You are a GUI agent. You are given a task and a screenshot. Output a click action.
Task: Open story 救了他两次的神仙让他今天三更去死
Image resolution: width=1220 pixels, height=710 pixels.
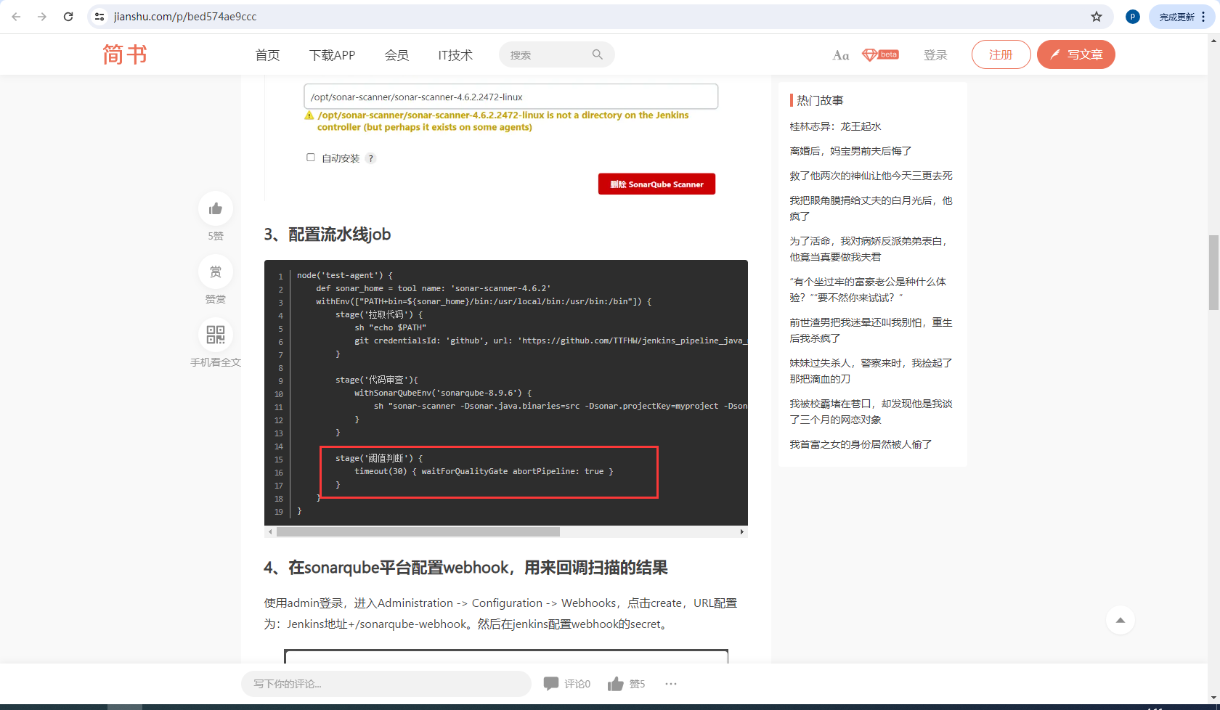pyautogui.click(x=871, y=176)
